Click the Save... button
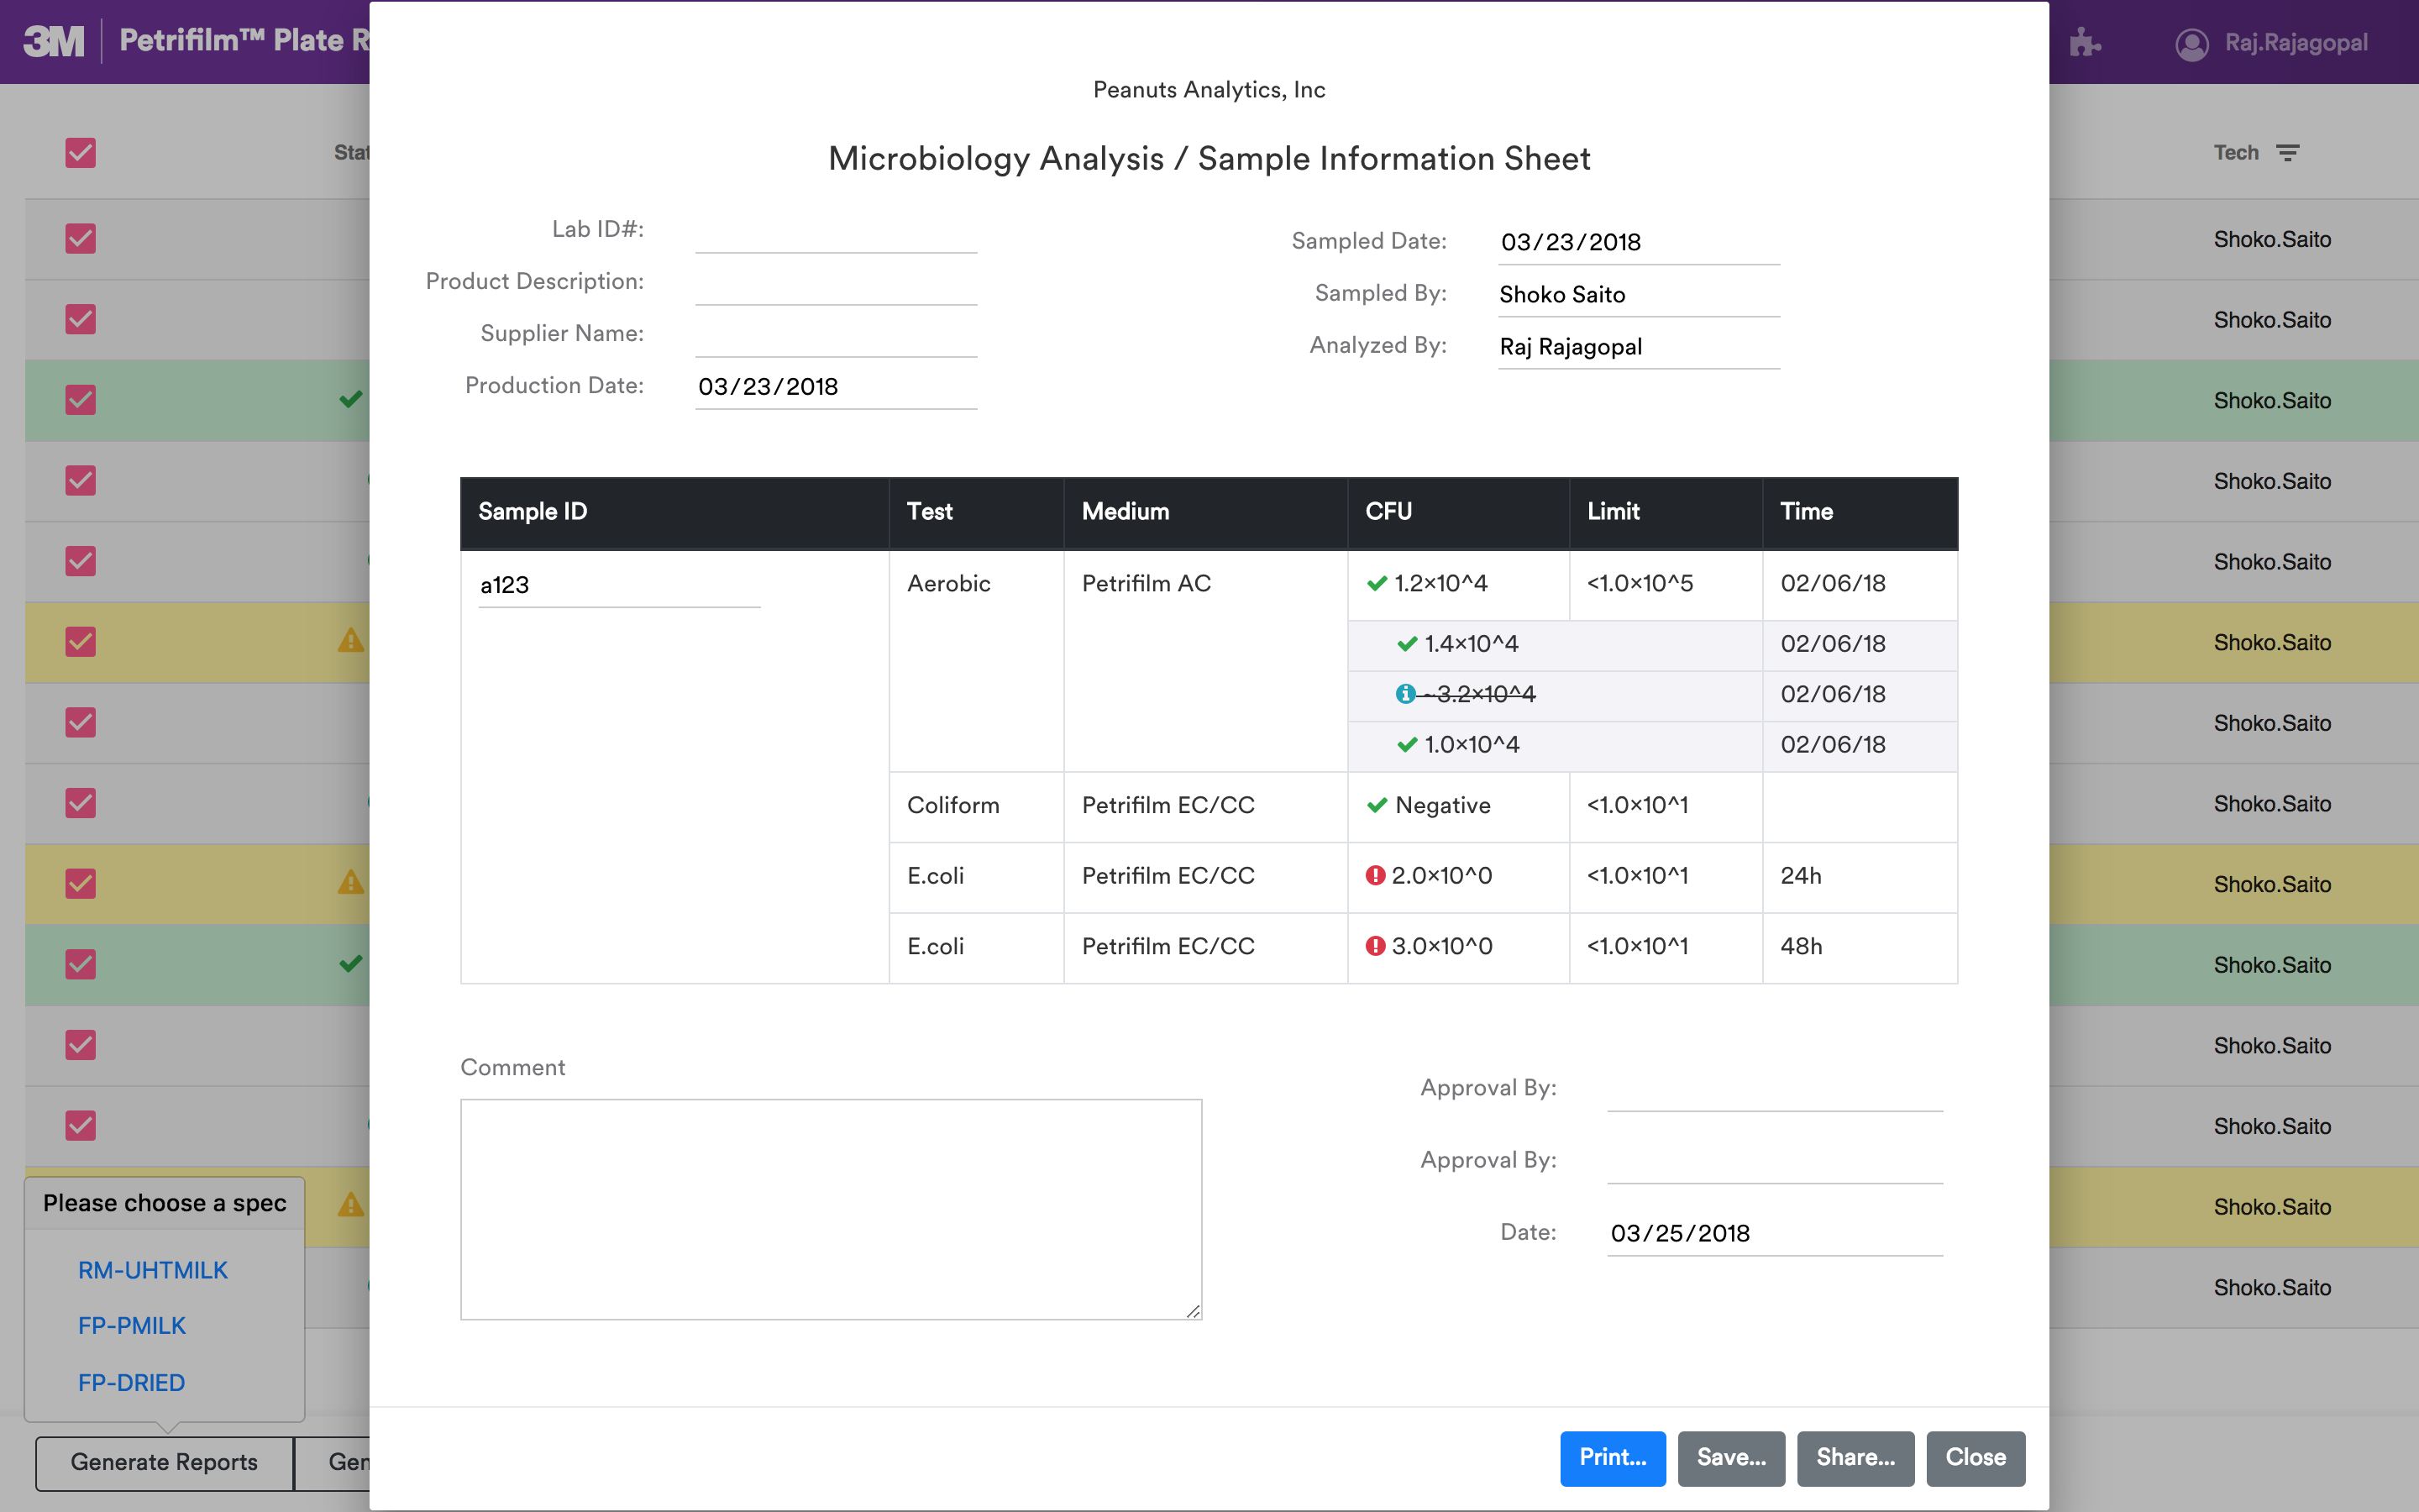This screenshot has width=2419, height=1512. [1731, 1458]
